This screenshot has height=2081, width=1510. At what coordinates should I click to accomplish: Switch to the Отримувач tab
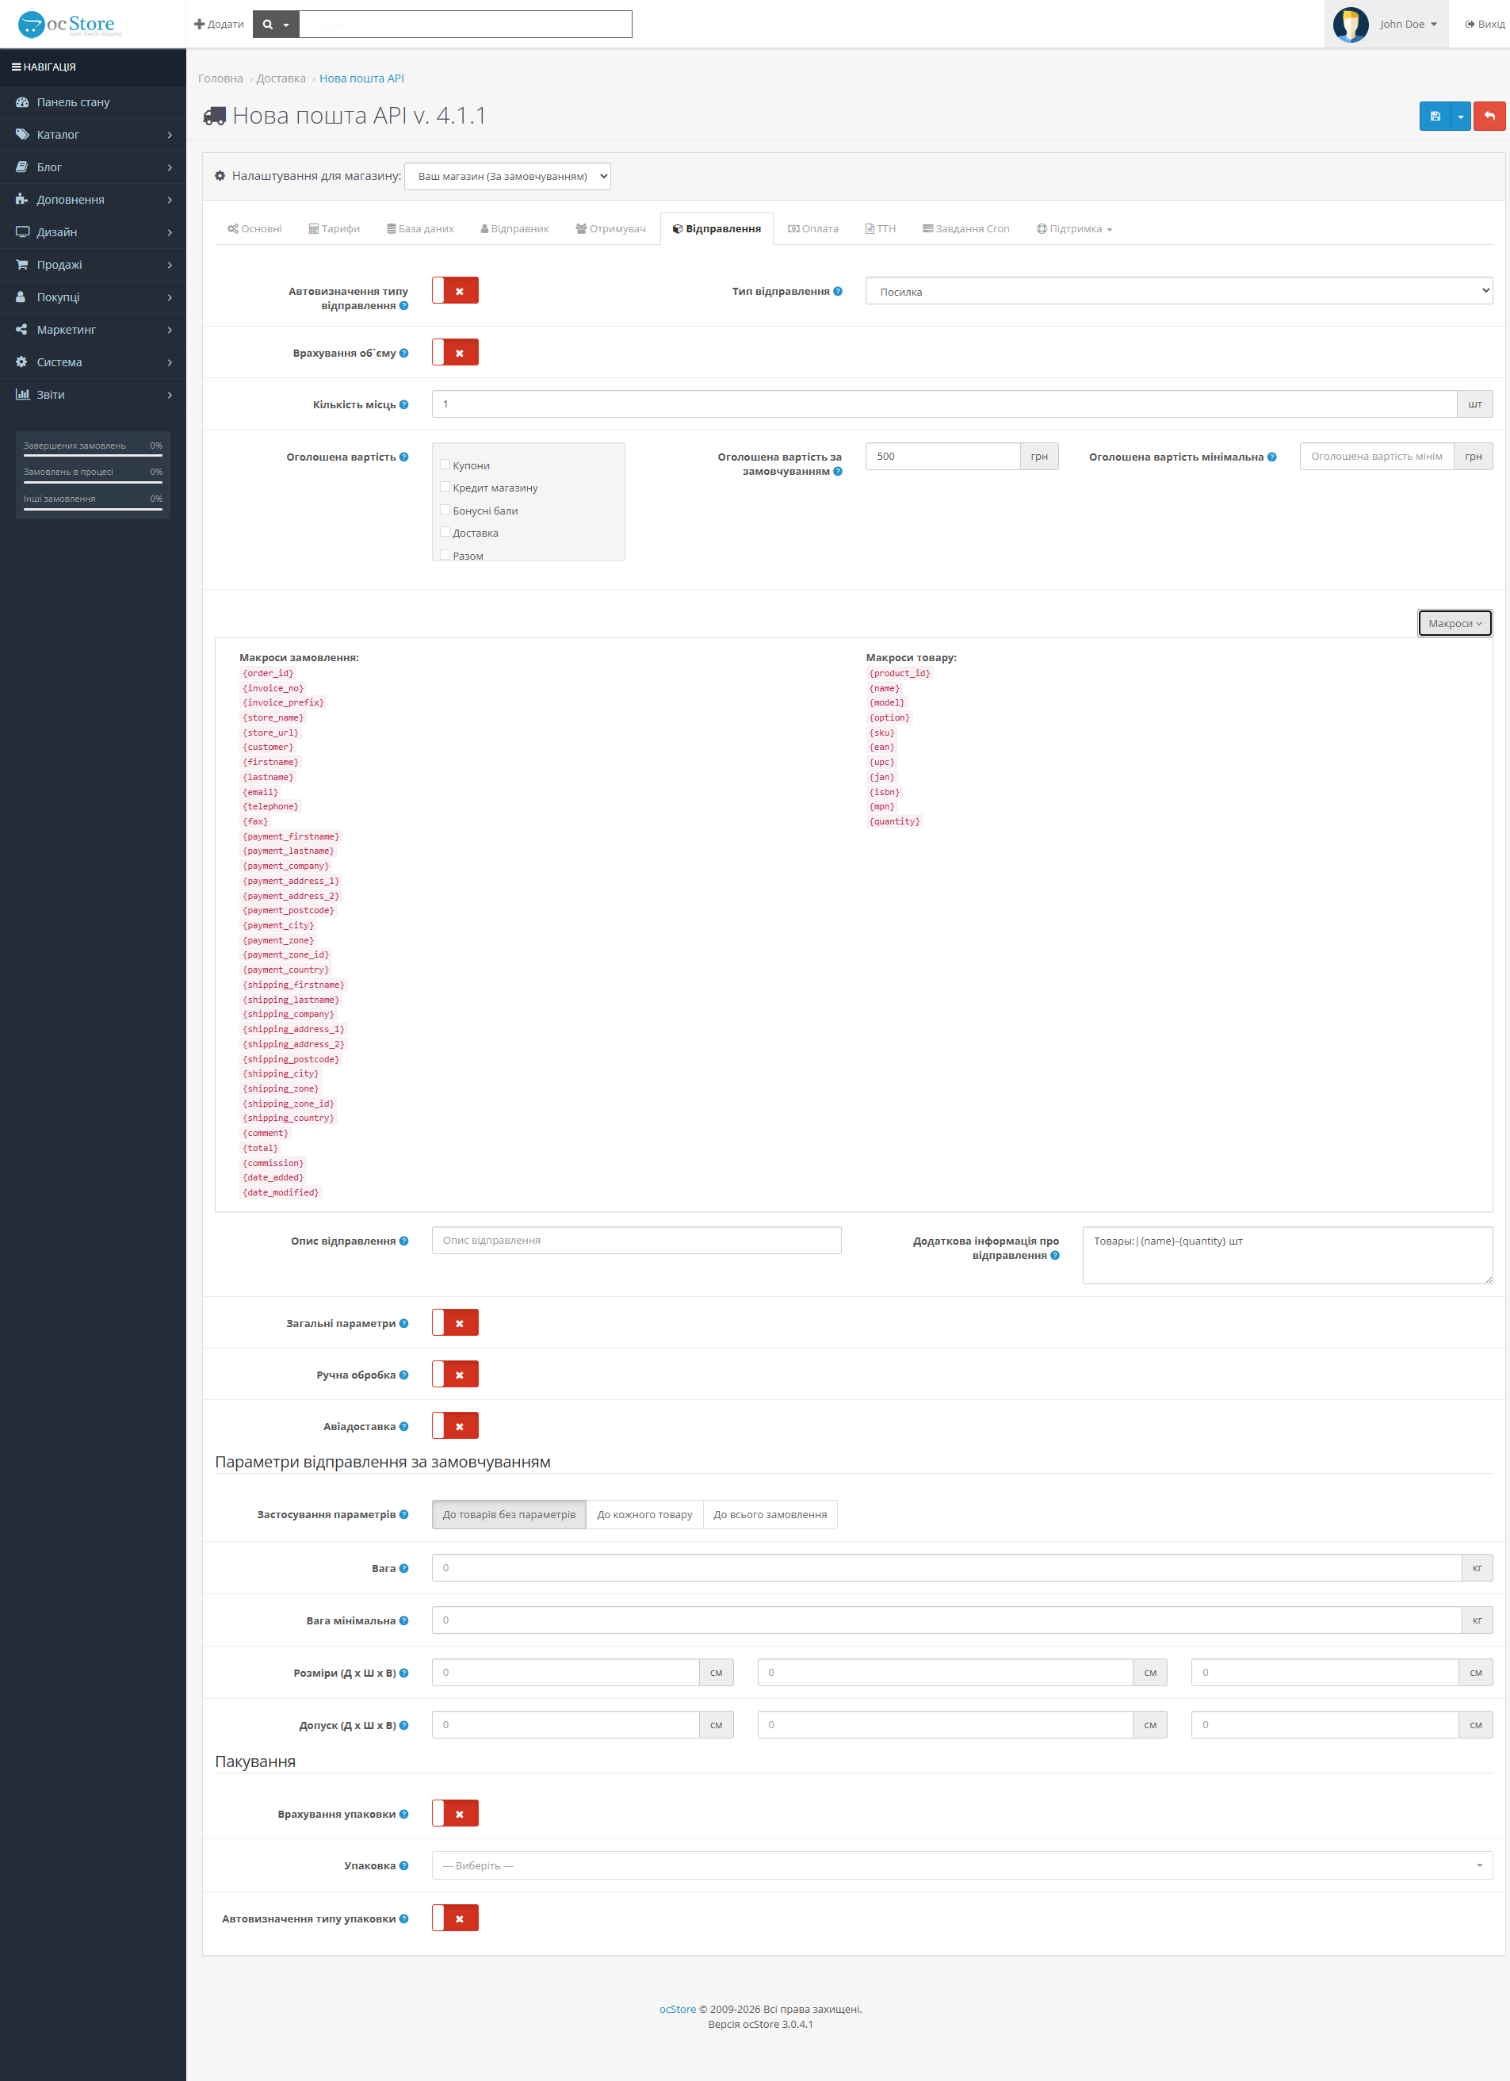pos(610,228)
